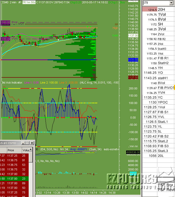Close the Time and Sales ESM0 window
The width and height of the screenshot is (175, 197).
(32, 143)
